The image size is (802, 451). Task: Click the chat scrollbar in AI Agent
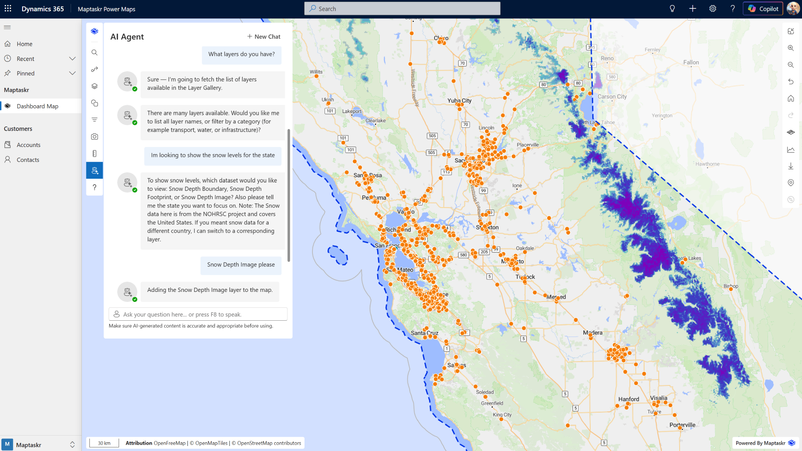pyautogui.click(x=289, y=195)
